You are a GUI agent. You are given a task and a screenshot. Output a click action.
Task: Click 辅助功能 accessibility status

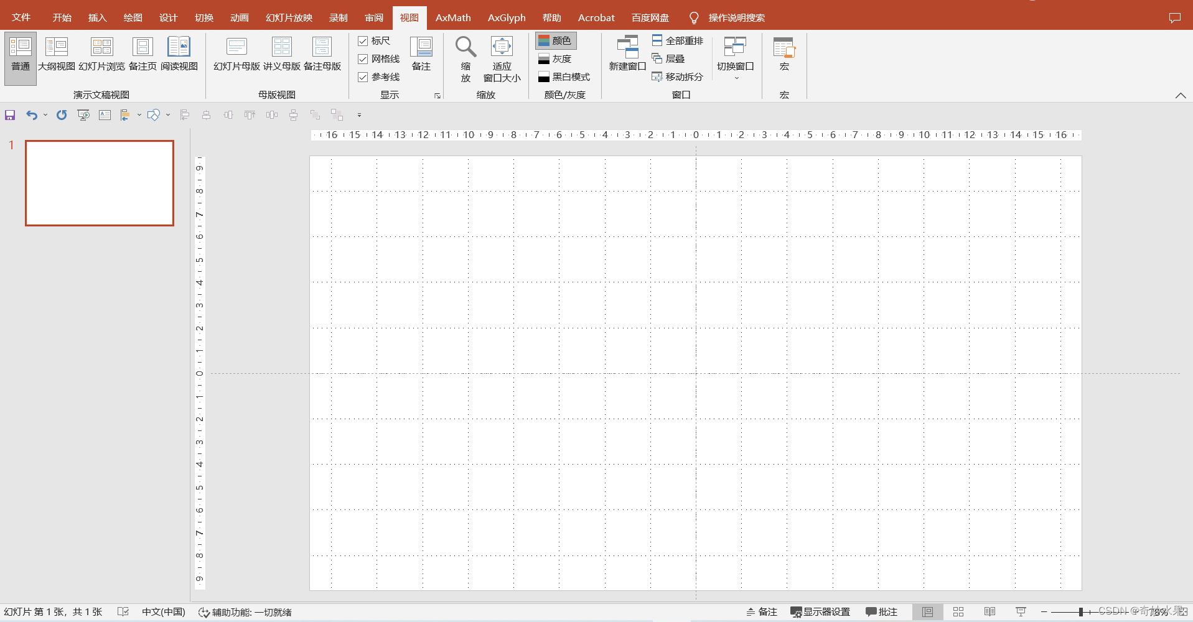[245, 612]
